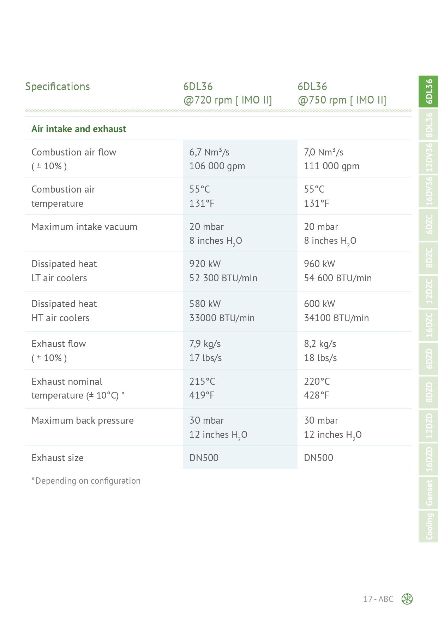Switch to the 8DL36 side tab
The height and width of the screenshot is (618, 438).
click(428, 124)
